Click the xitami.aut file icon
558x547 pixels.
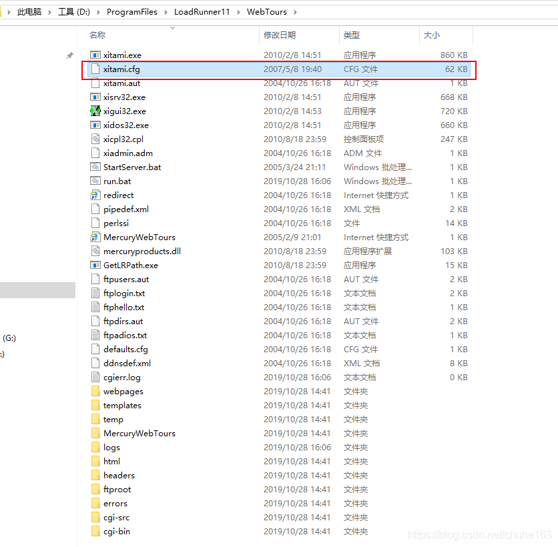coord(95,83)
